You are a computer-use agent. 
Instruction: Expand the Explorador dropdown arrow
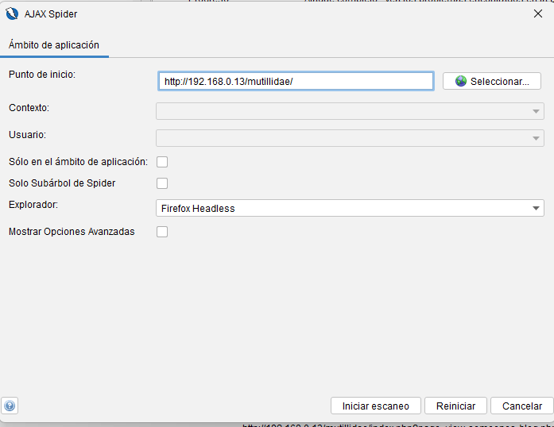(x=536, y=208)
